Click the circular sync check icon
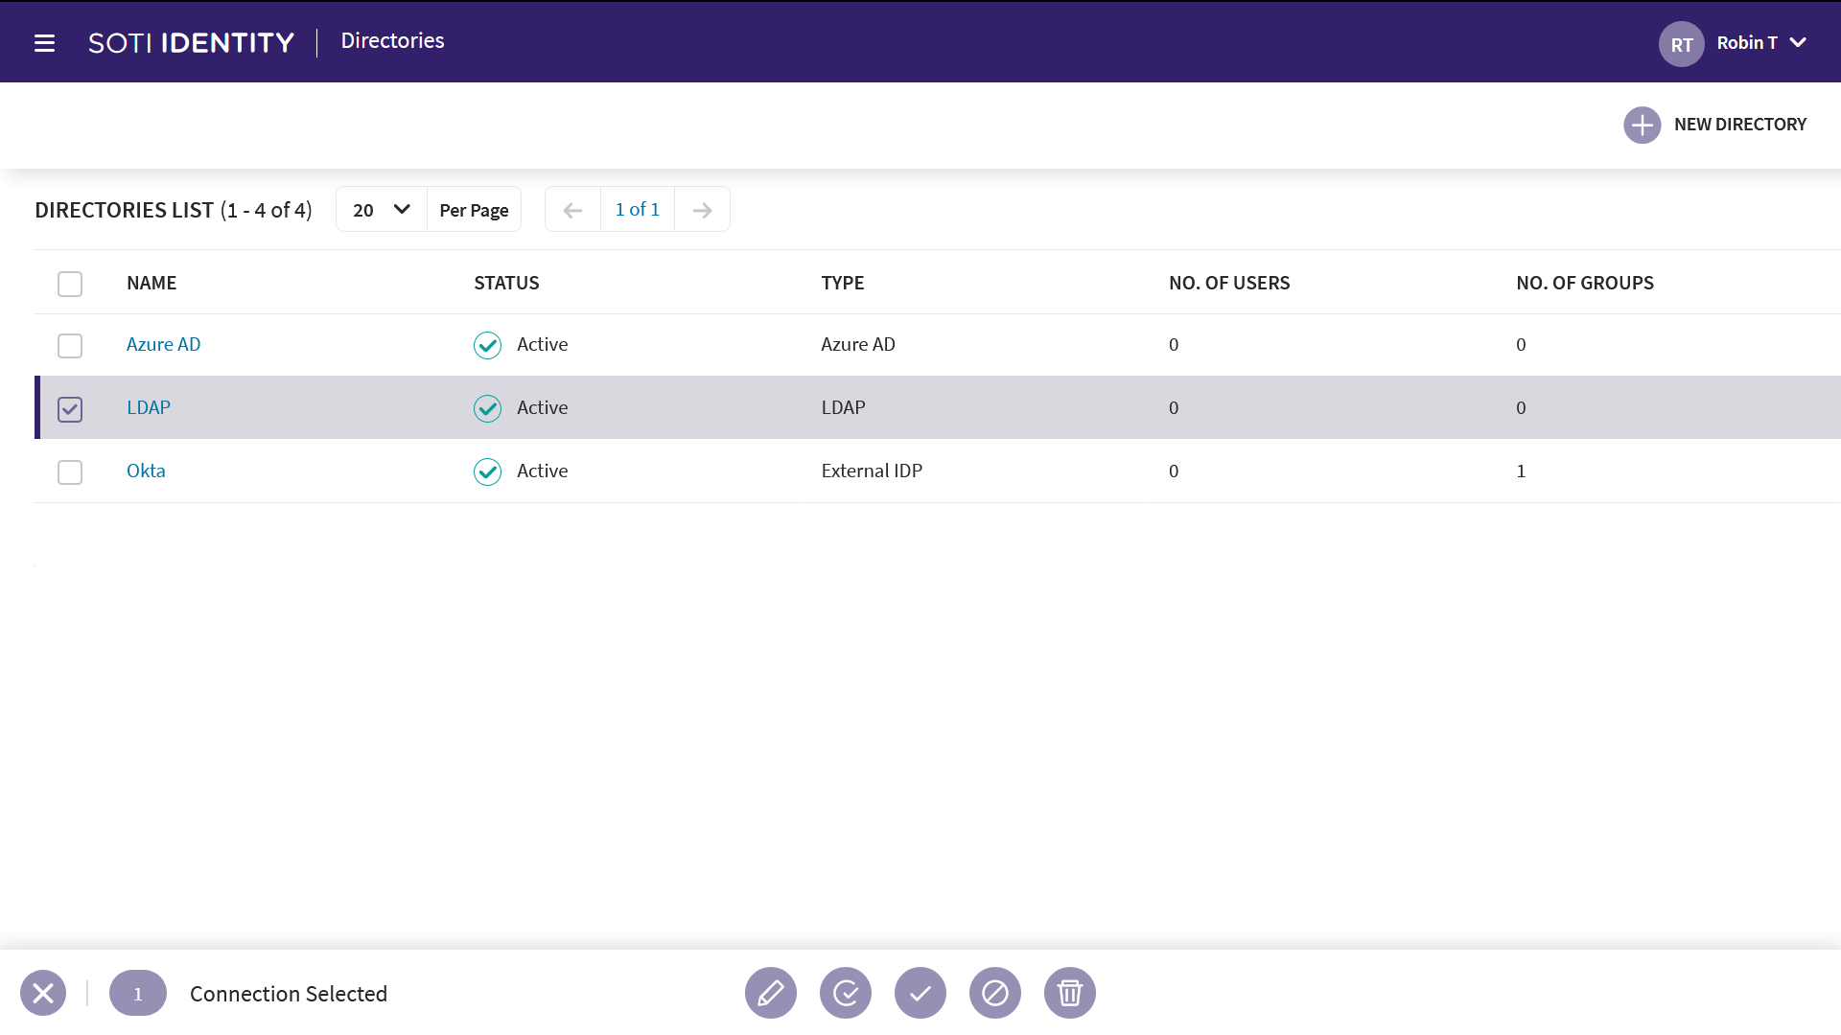This screenshot has width=1841, height=1035. click(x=846, y=993)
